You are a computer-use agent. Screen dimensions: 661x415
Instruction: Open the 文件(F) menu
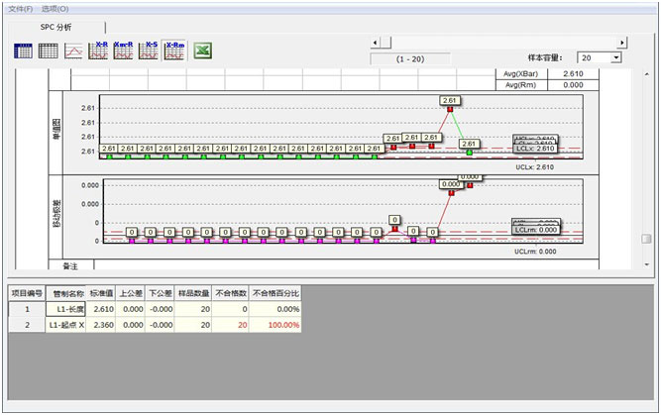19,8
